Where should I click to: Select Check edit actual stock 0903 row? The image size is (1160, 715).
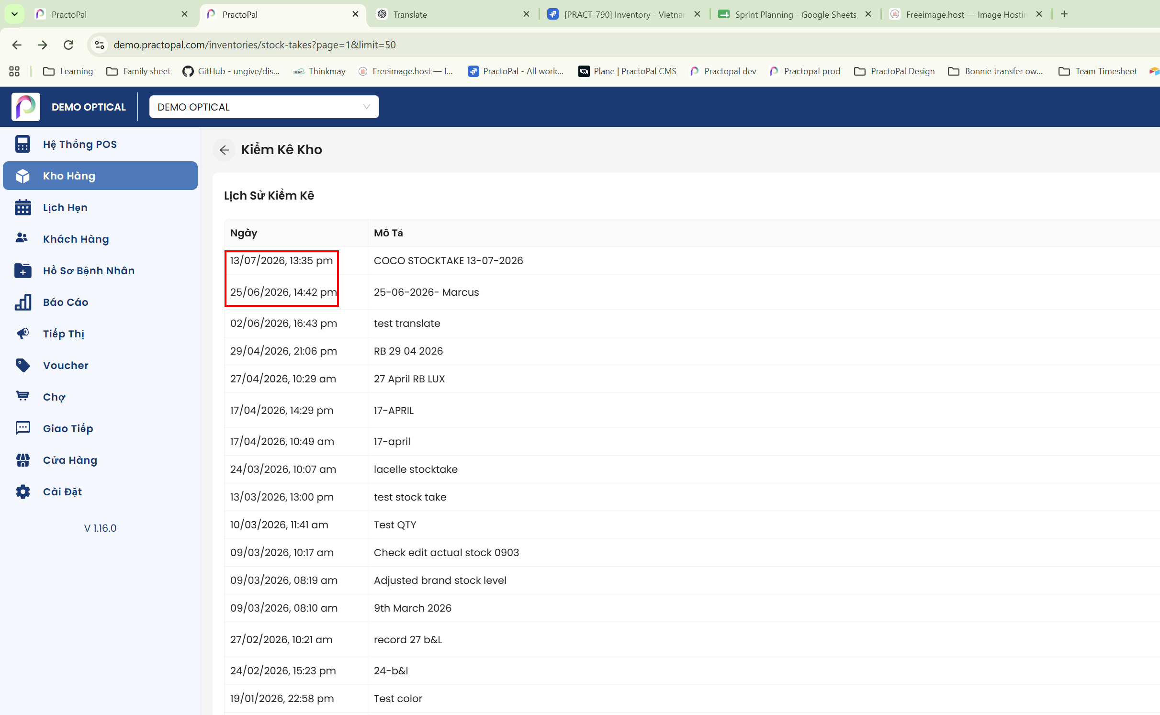pyautogui.click(x=692, y=553)
